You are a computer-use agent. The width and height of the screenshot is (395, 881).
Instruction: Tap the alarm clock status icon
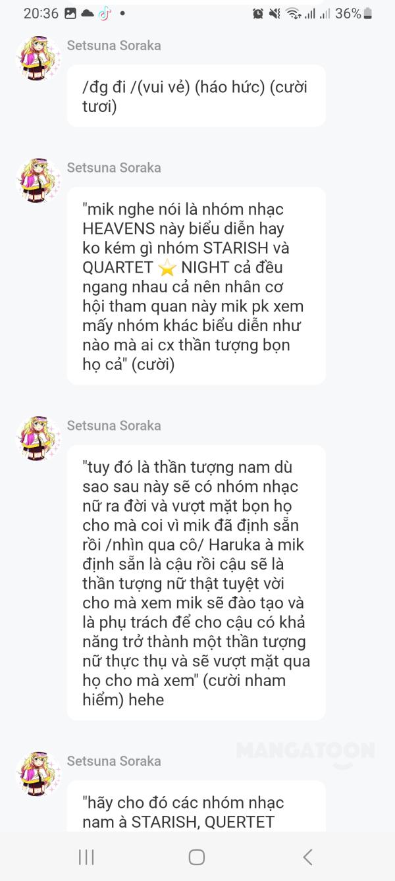click(x=258, y=13)
